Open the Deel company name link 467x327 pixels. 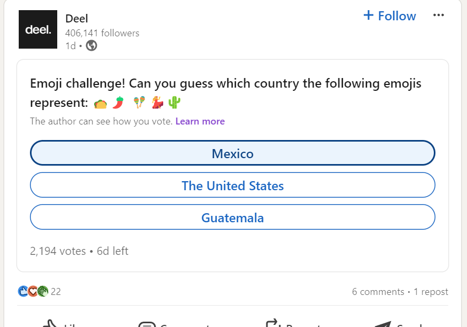click(76, 19)
